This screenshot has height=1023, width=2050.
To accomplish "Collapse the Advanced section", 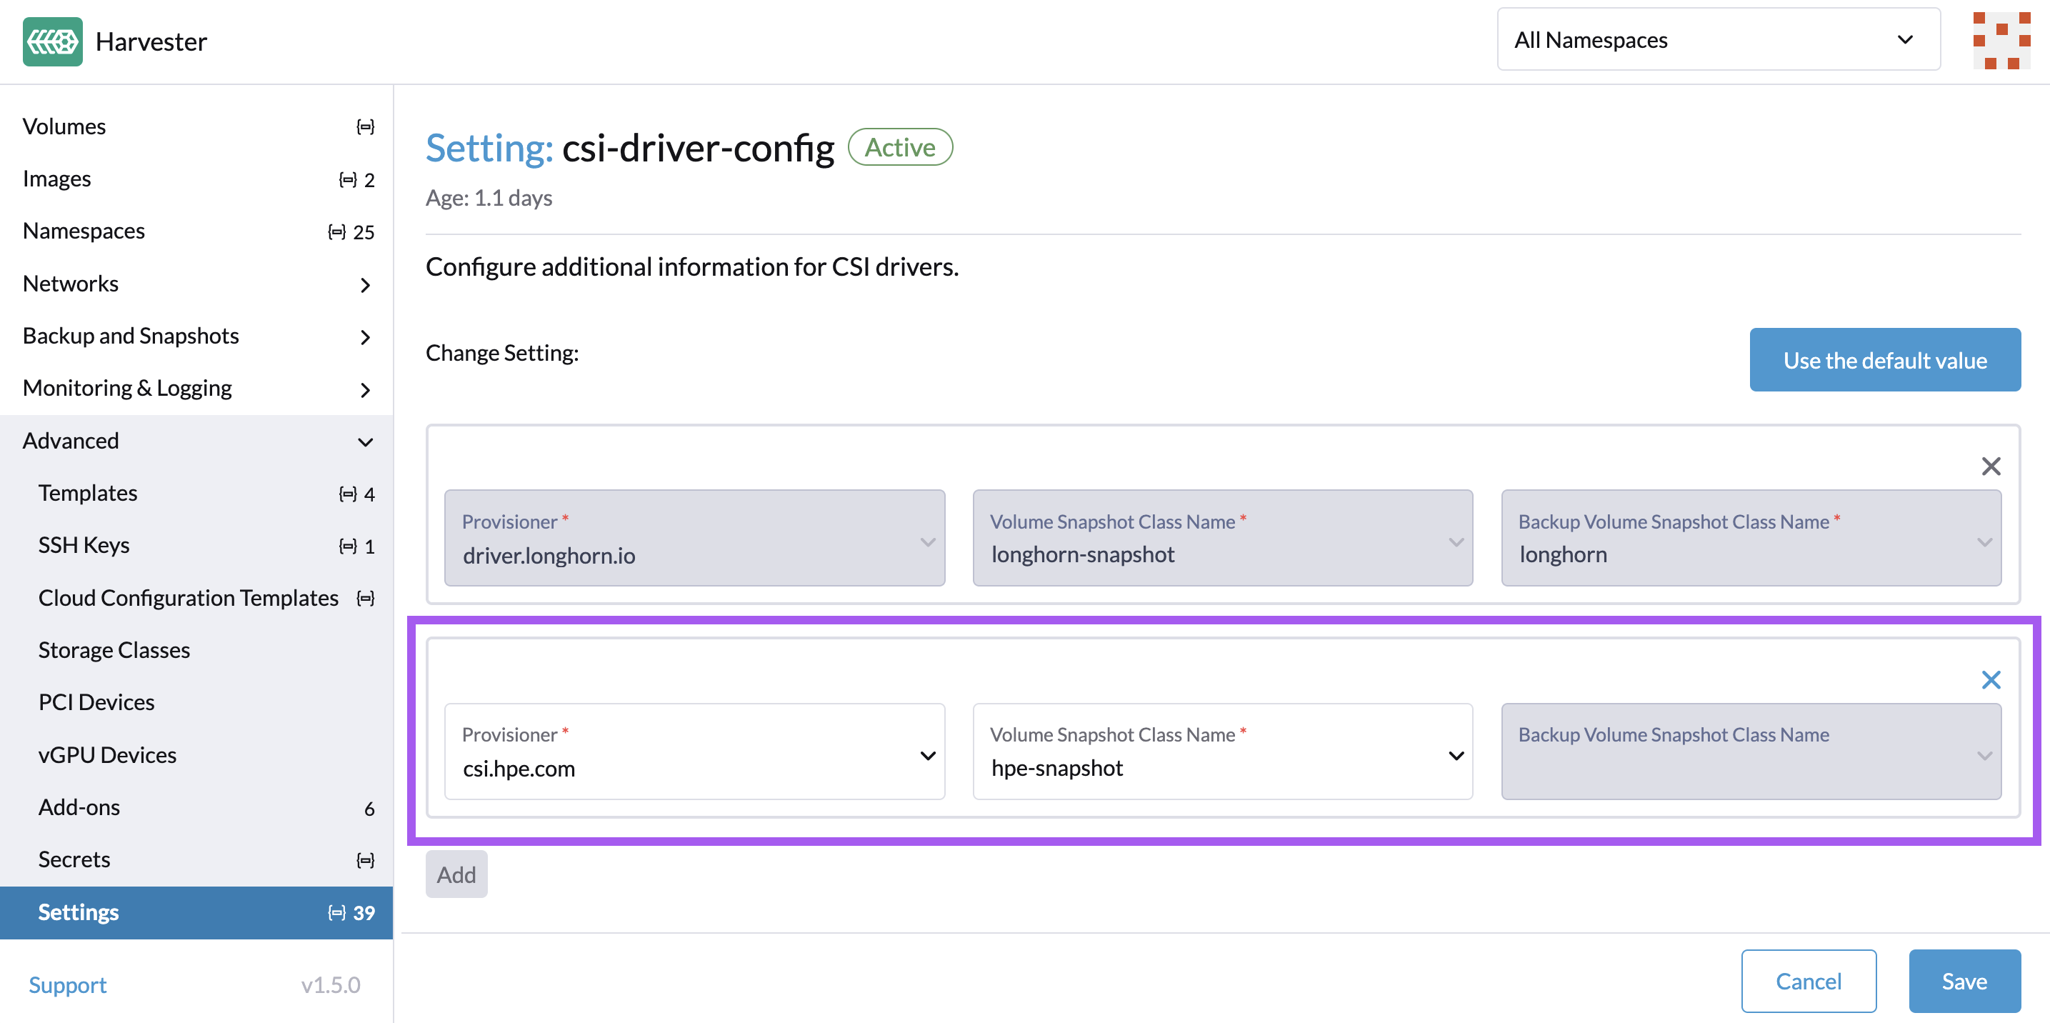I will click(x=196, y=440).
